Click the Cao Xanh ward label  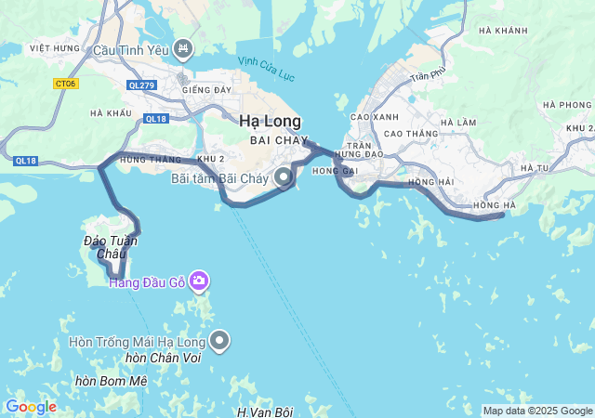click(x=375, y=117)
